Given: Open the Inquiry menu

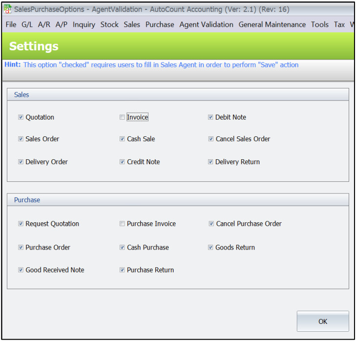Looking at the screenshot, I should pos(84,24).
